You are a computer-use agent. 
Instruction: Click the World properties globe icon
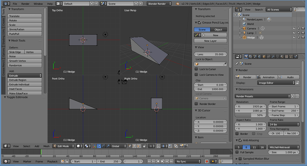[x=259, y=57]
